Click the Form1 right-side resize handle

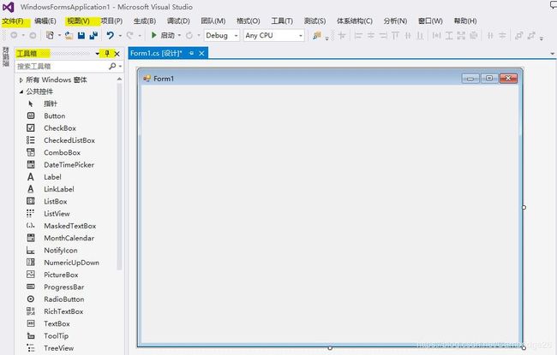[x=524, y=208]
